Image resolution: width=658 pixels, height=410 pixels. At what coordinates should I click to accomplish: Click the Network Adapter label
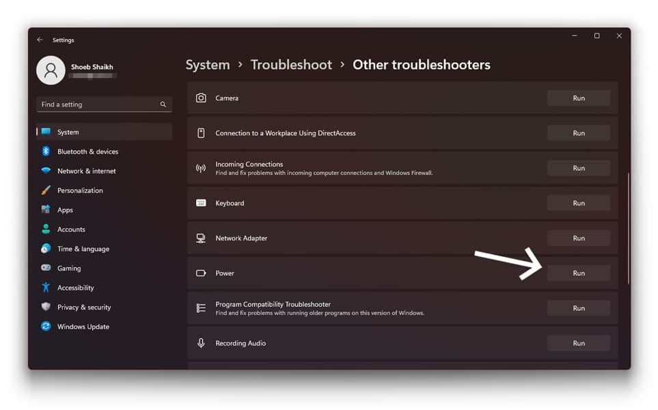pos(241,238)
